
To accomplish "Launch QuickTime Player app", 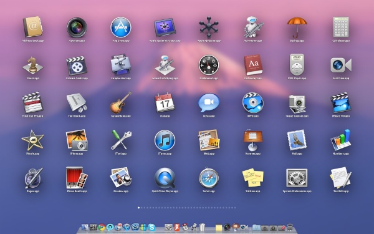I will (x=165, y=178).
